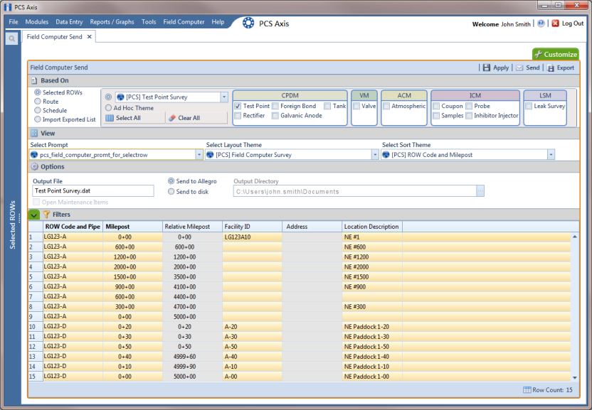Click globe icon in Test Point Survey theme
This screenshot has width=592, height=410.
point(120,97)
